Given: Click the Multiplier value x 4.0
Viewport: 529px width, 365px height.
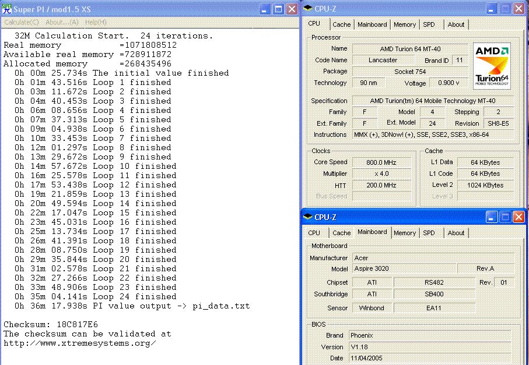Looking at the screenshot, I should coord(381,173).
